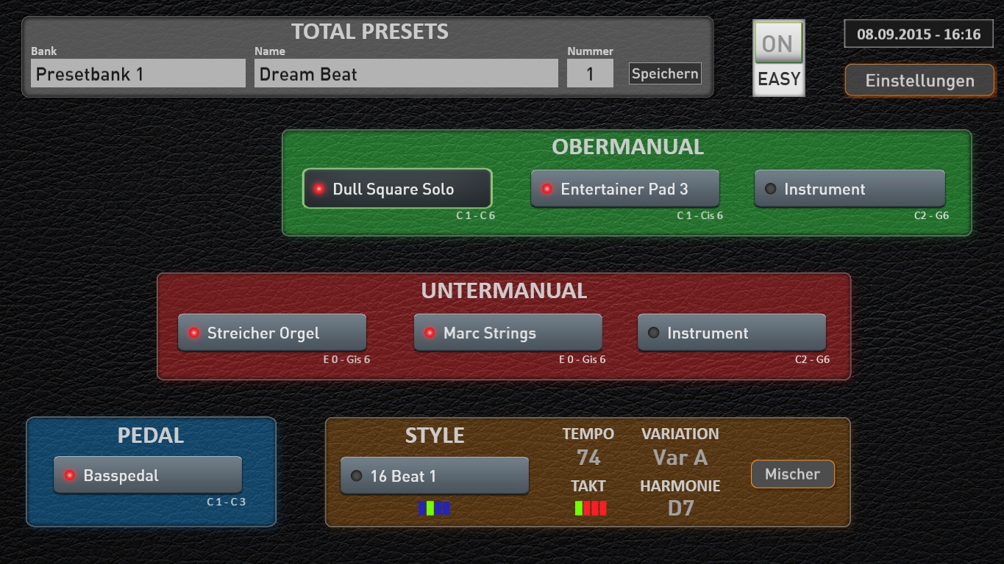The image size is (1004, 564).
Task: Click the tempo value 74
Action: pos(588,458)
